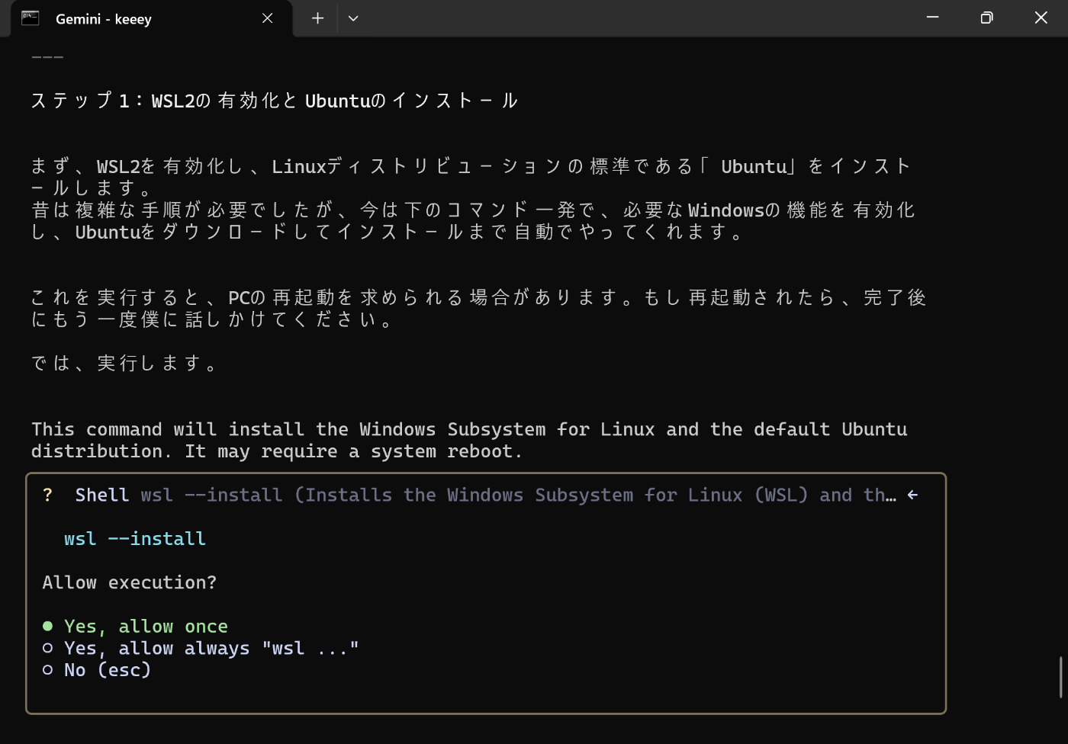Click the 'Allow execution?' prompt text
Viewport: 1068px width, 744px height.
[130, 582]
